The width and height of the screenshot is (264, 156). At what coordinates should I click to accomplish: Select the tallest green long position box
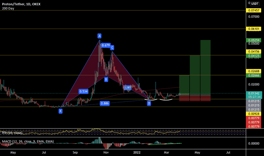tap(205, 68)
